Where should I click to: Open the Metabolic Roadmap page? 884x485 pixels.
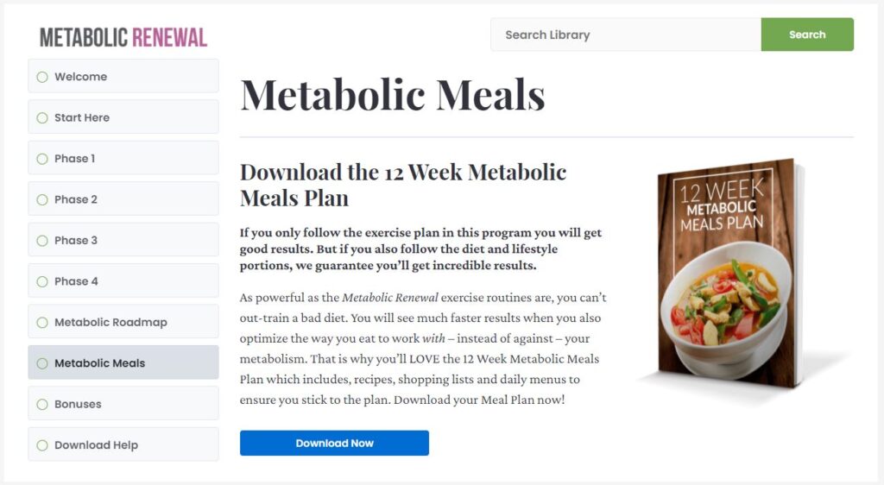[123, 322]
